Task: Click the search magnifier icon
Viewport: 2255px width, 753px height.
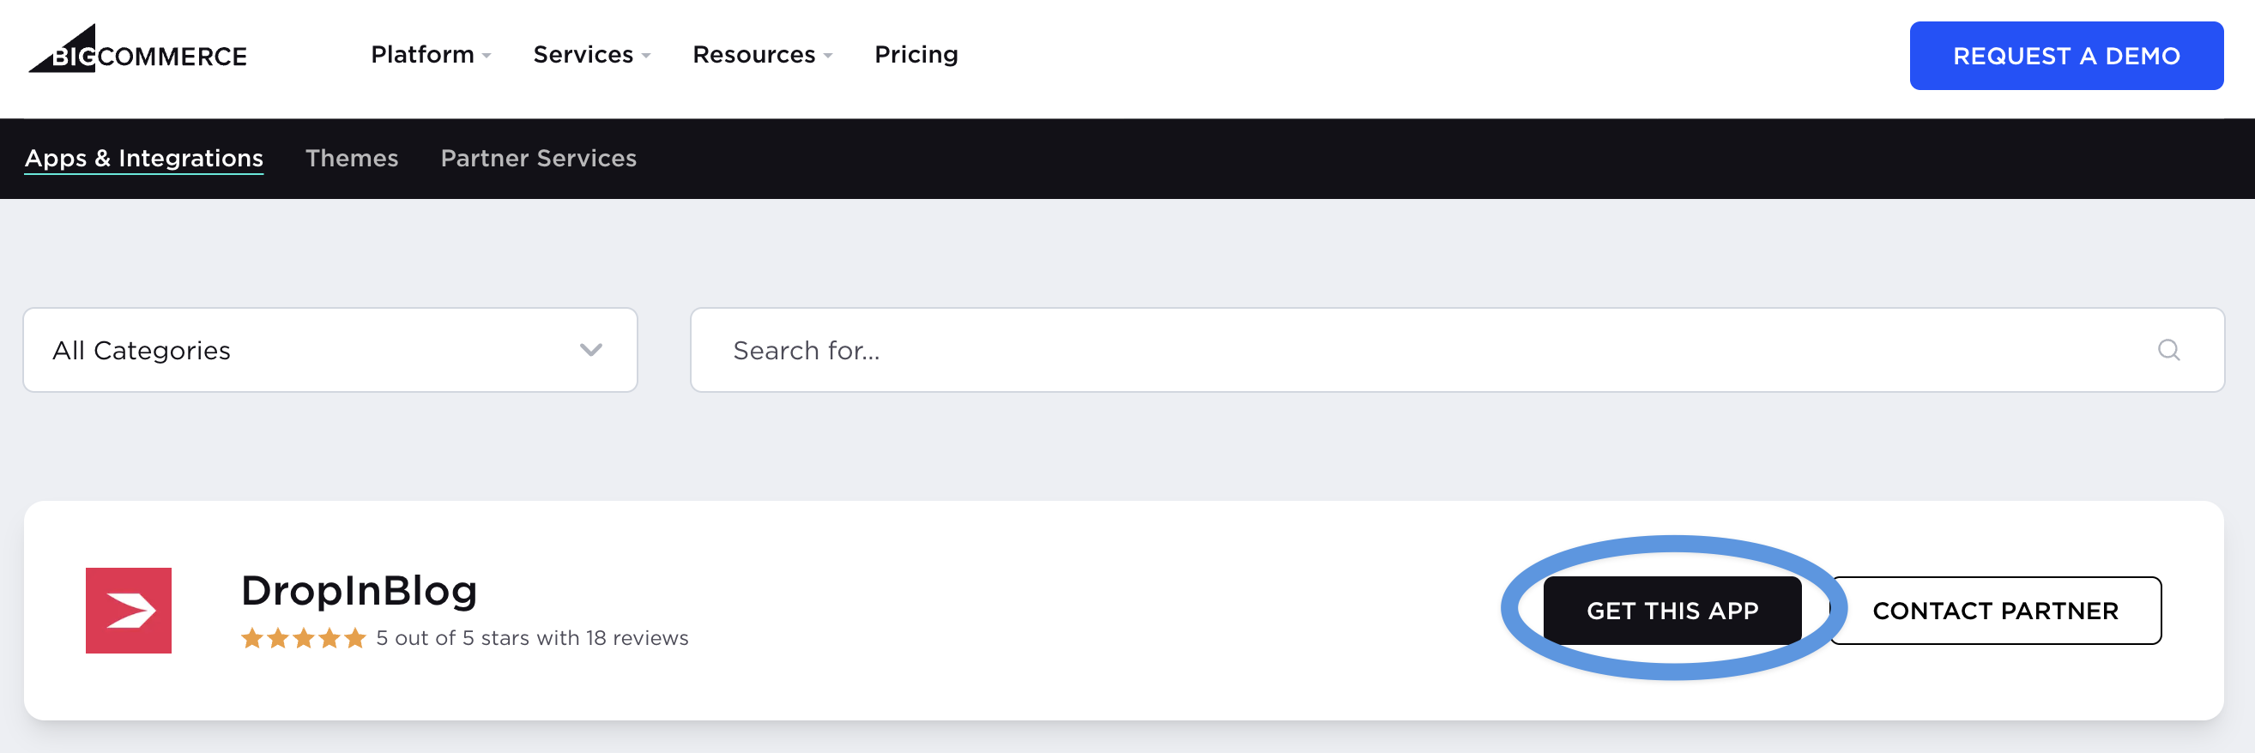Action: [2167, 350]
